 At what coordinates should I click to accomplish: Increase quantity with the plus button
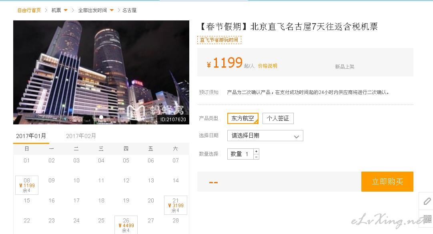point(256,151)
